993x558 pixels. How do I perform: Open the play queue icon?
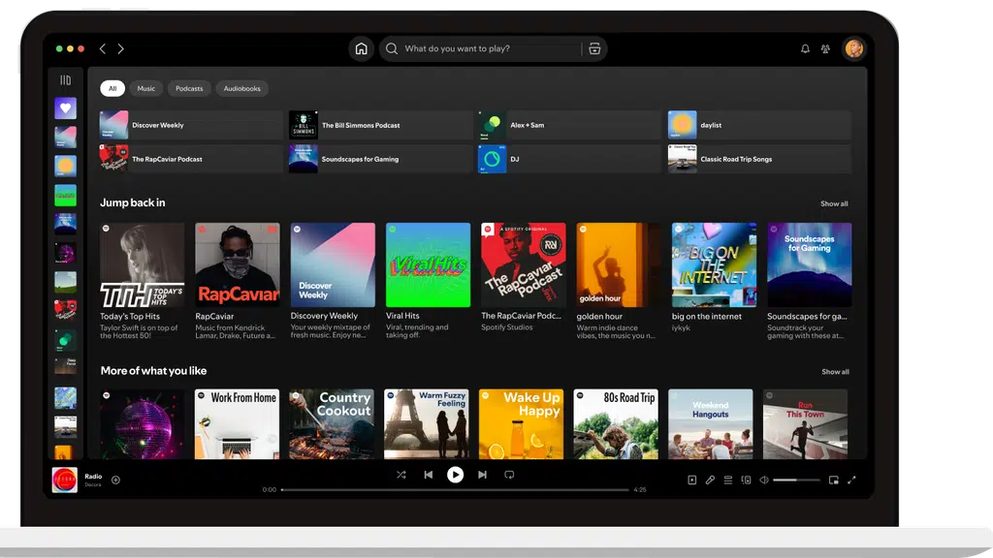728,480
